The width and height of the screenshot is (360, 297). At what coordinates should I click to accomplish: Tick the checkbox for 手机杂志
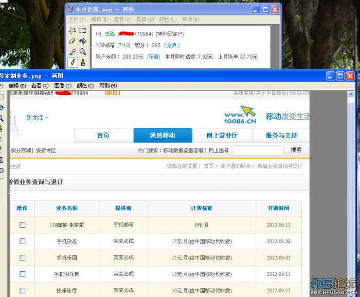click(23, 242)
